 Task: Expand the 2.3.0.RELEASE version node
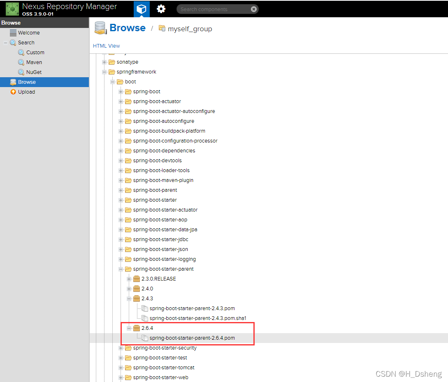coord(129,279)
